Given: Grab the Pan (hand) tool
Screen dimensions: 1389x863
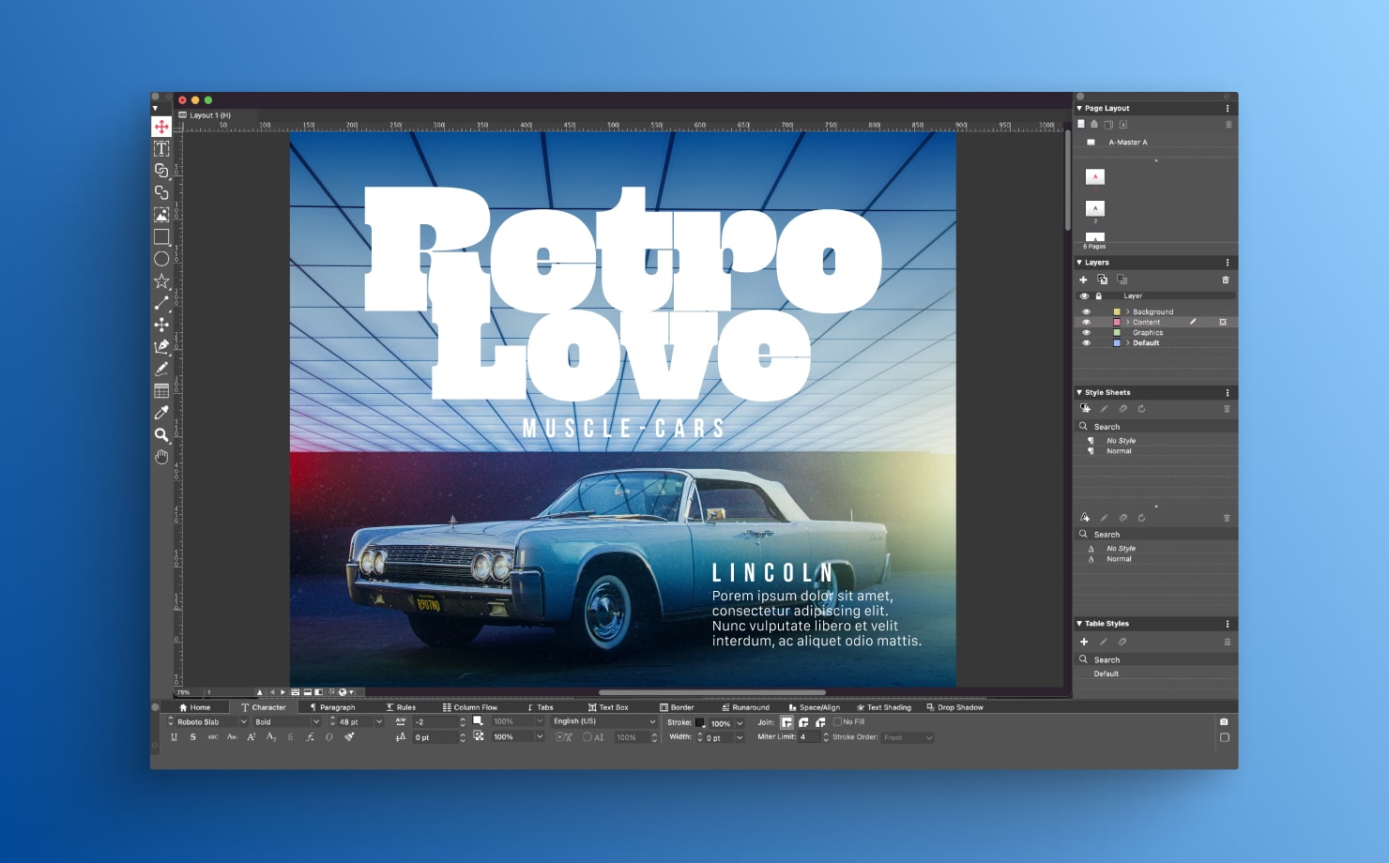Looking at the screenshot, I should pyautogui.click(x=161, y=457).
